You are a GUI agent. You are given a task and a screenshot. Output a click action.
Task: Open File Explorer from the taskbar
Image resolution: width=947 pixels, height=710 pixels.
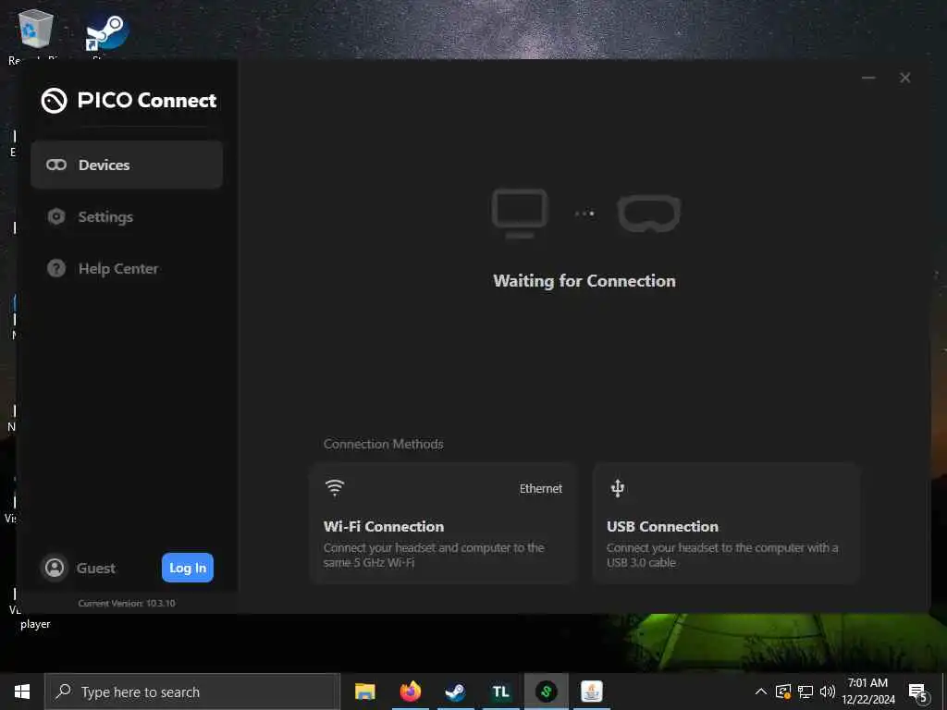tap(364, 692)
